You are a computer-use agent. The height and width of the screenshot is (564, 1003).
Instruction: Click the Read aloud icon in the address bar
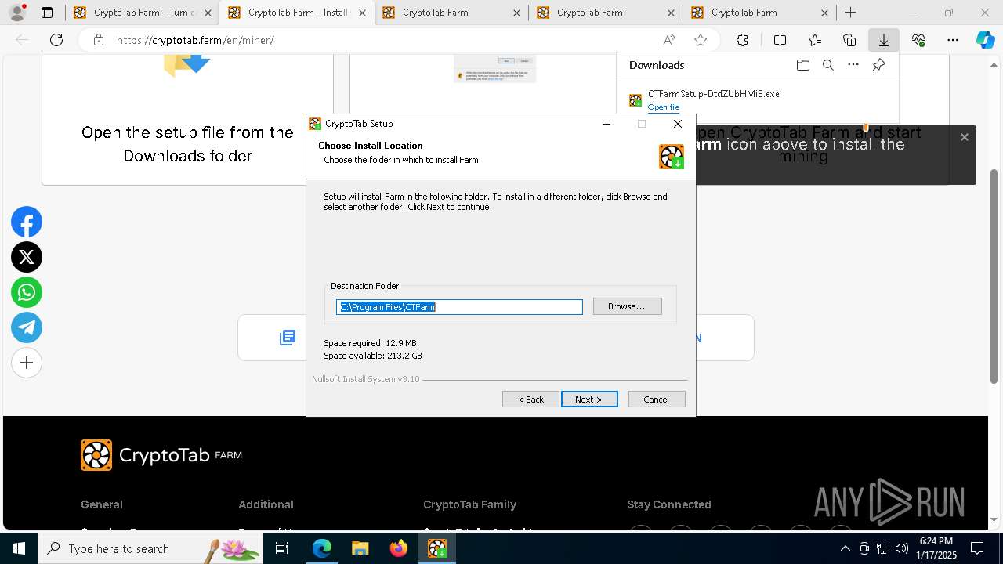[669, 40]
